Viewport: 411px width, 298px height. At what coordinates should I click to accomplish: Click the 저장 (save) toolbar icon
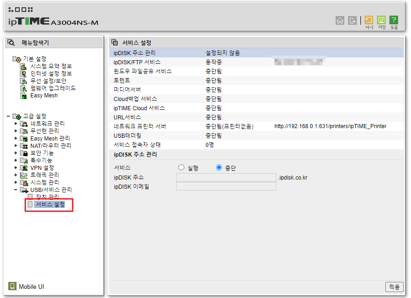pyautogui.click(x=382, y=20)
